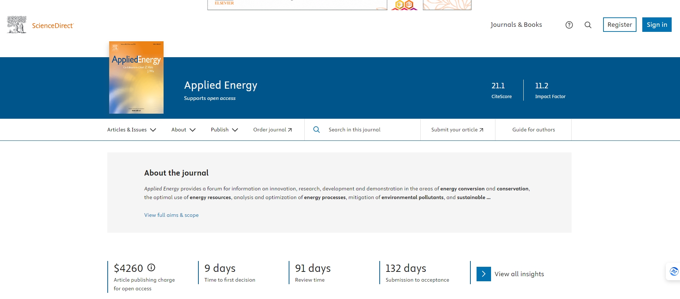Open the ScienceDirect home logo

53,25
